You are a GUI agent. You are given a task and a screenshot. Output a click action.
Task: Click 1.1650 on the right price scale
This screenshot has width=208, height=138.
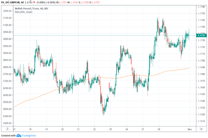coord(201,94)
